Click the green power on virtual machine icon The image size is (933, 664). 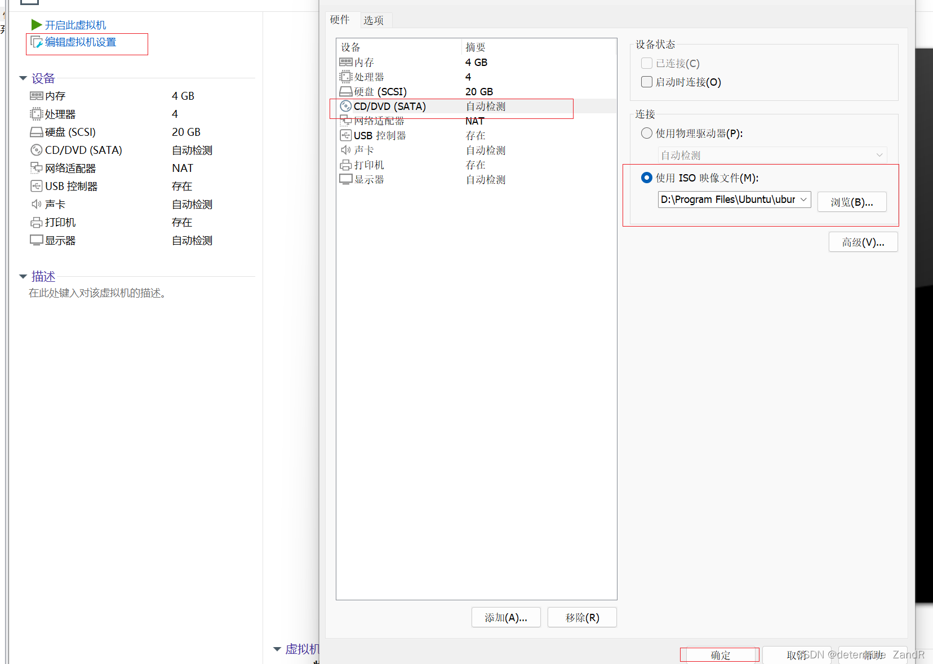point(37,25)
